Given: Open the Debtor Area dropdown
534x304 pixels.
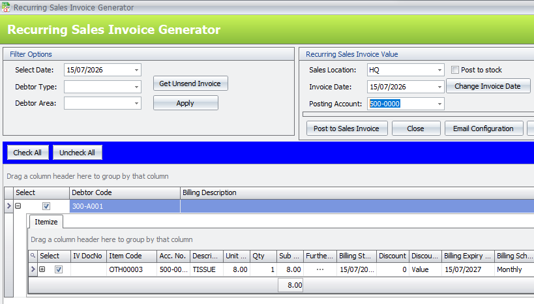Looking at the screenshot, I should pos(136,103).
